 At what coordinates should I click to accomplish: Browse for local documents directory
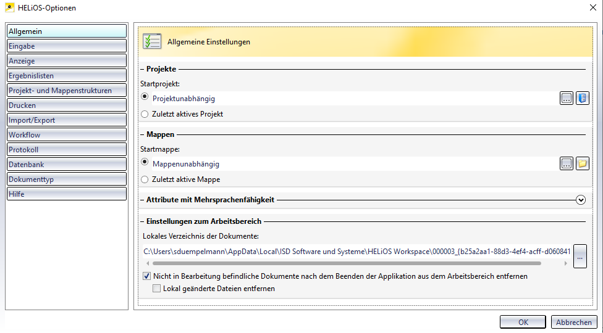click(580, 257)
